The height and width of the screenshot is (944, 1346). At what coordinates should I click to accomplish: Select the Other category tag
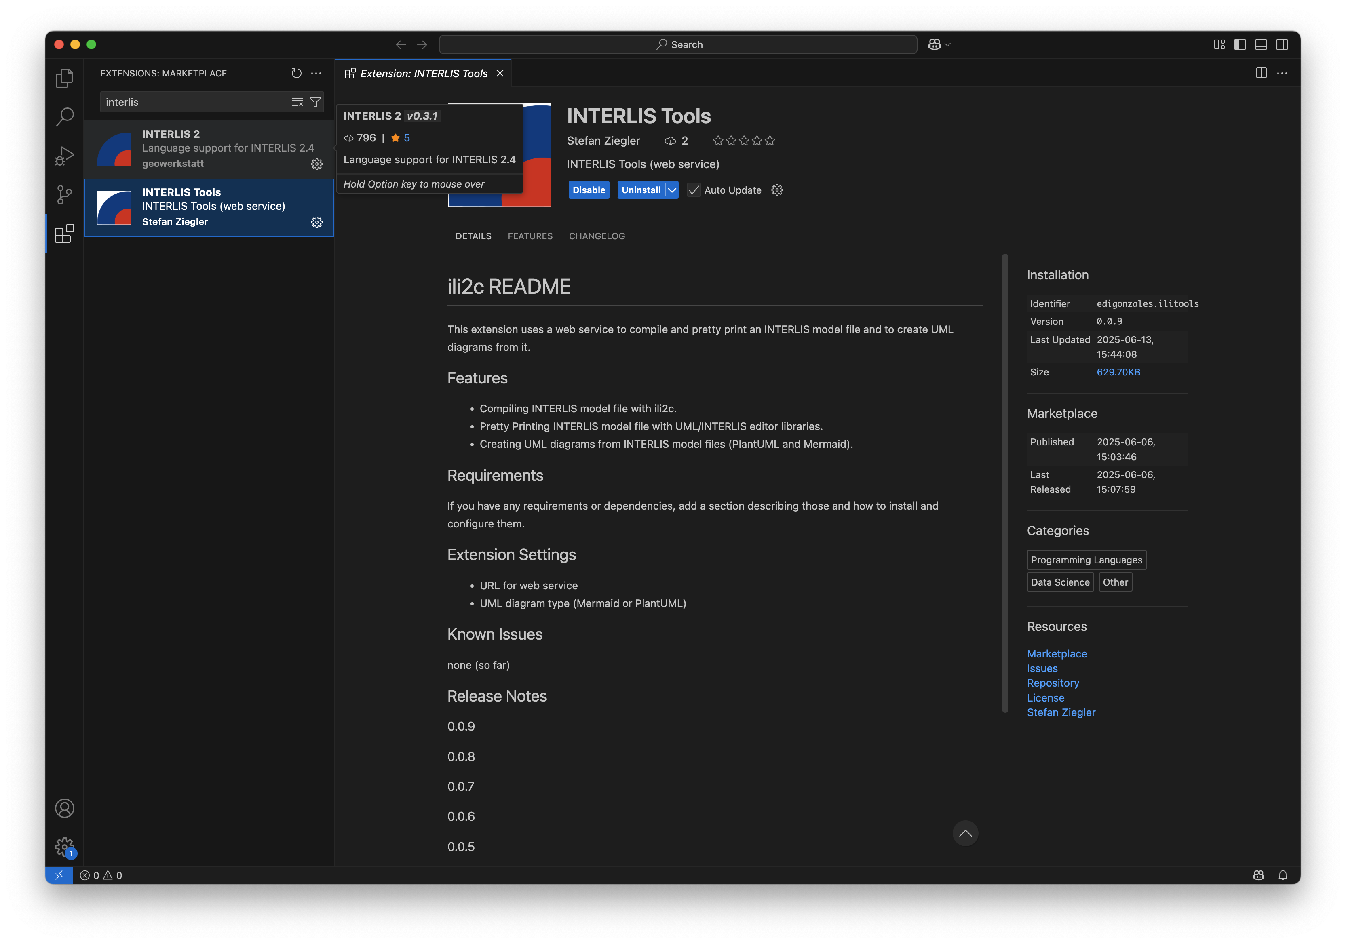[x=1115, y=582]
